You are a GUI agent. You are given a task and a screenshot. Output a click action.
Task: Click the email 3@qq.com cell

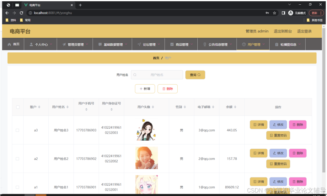(x=206, y=130)
